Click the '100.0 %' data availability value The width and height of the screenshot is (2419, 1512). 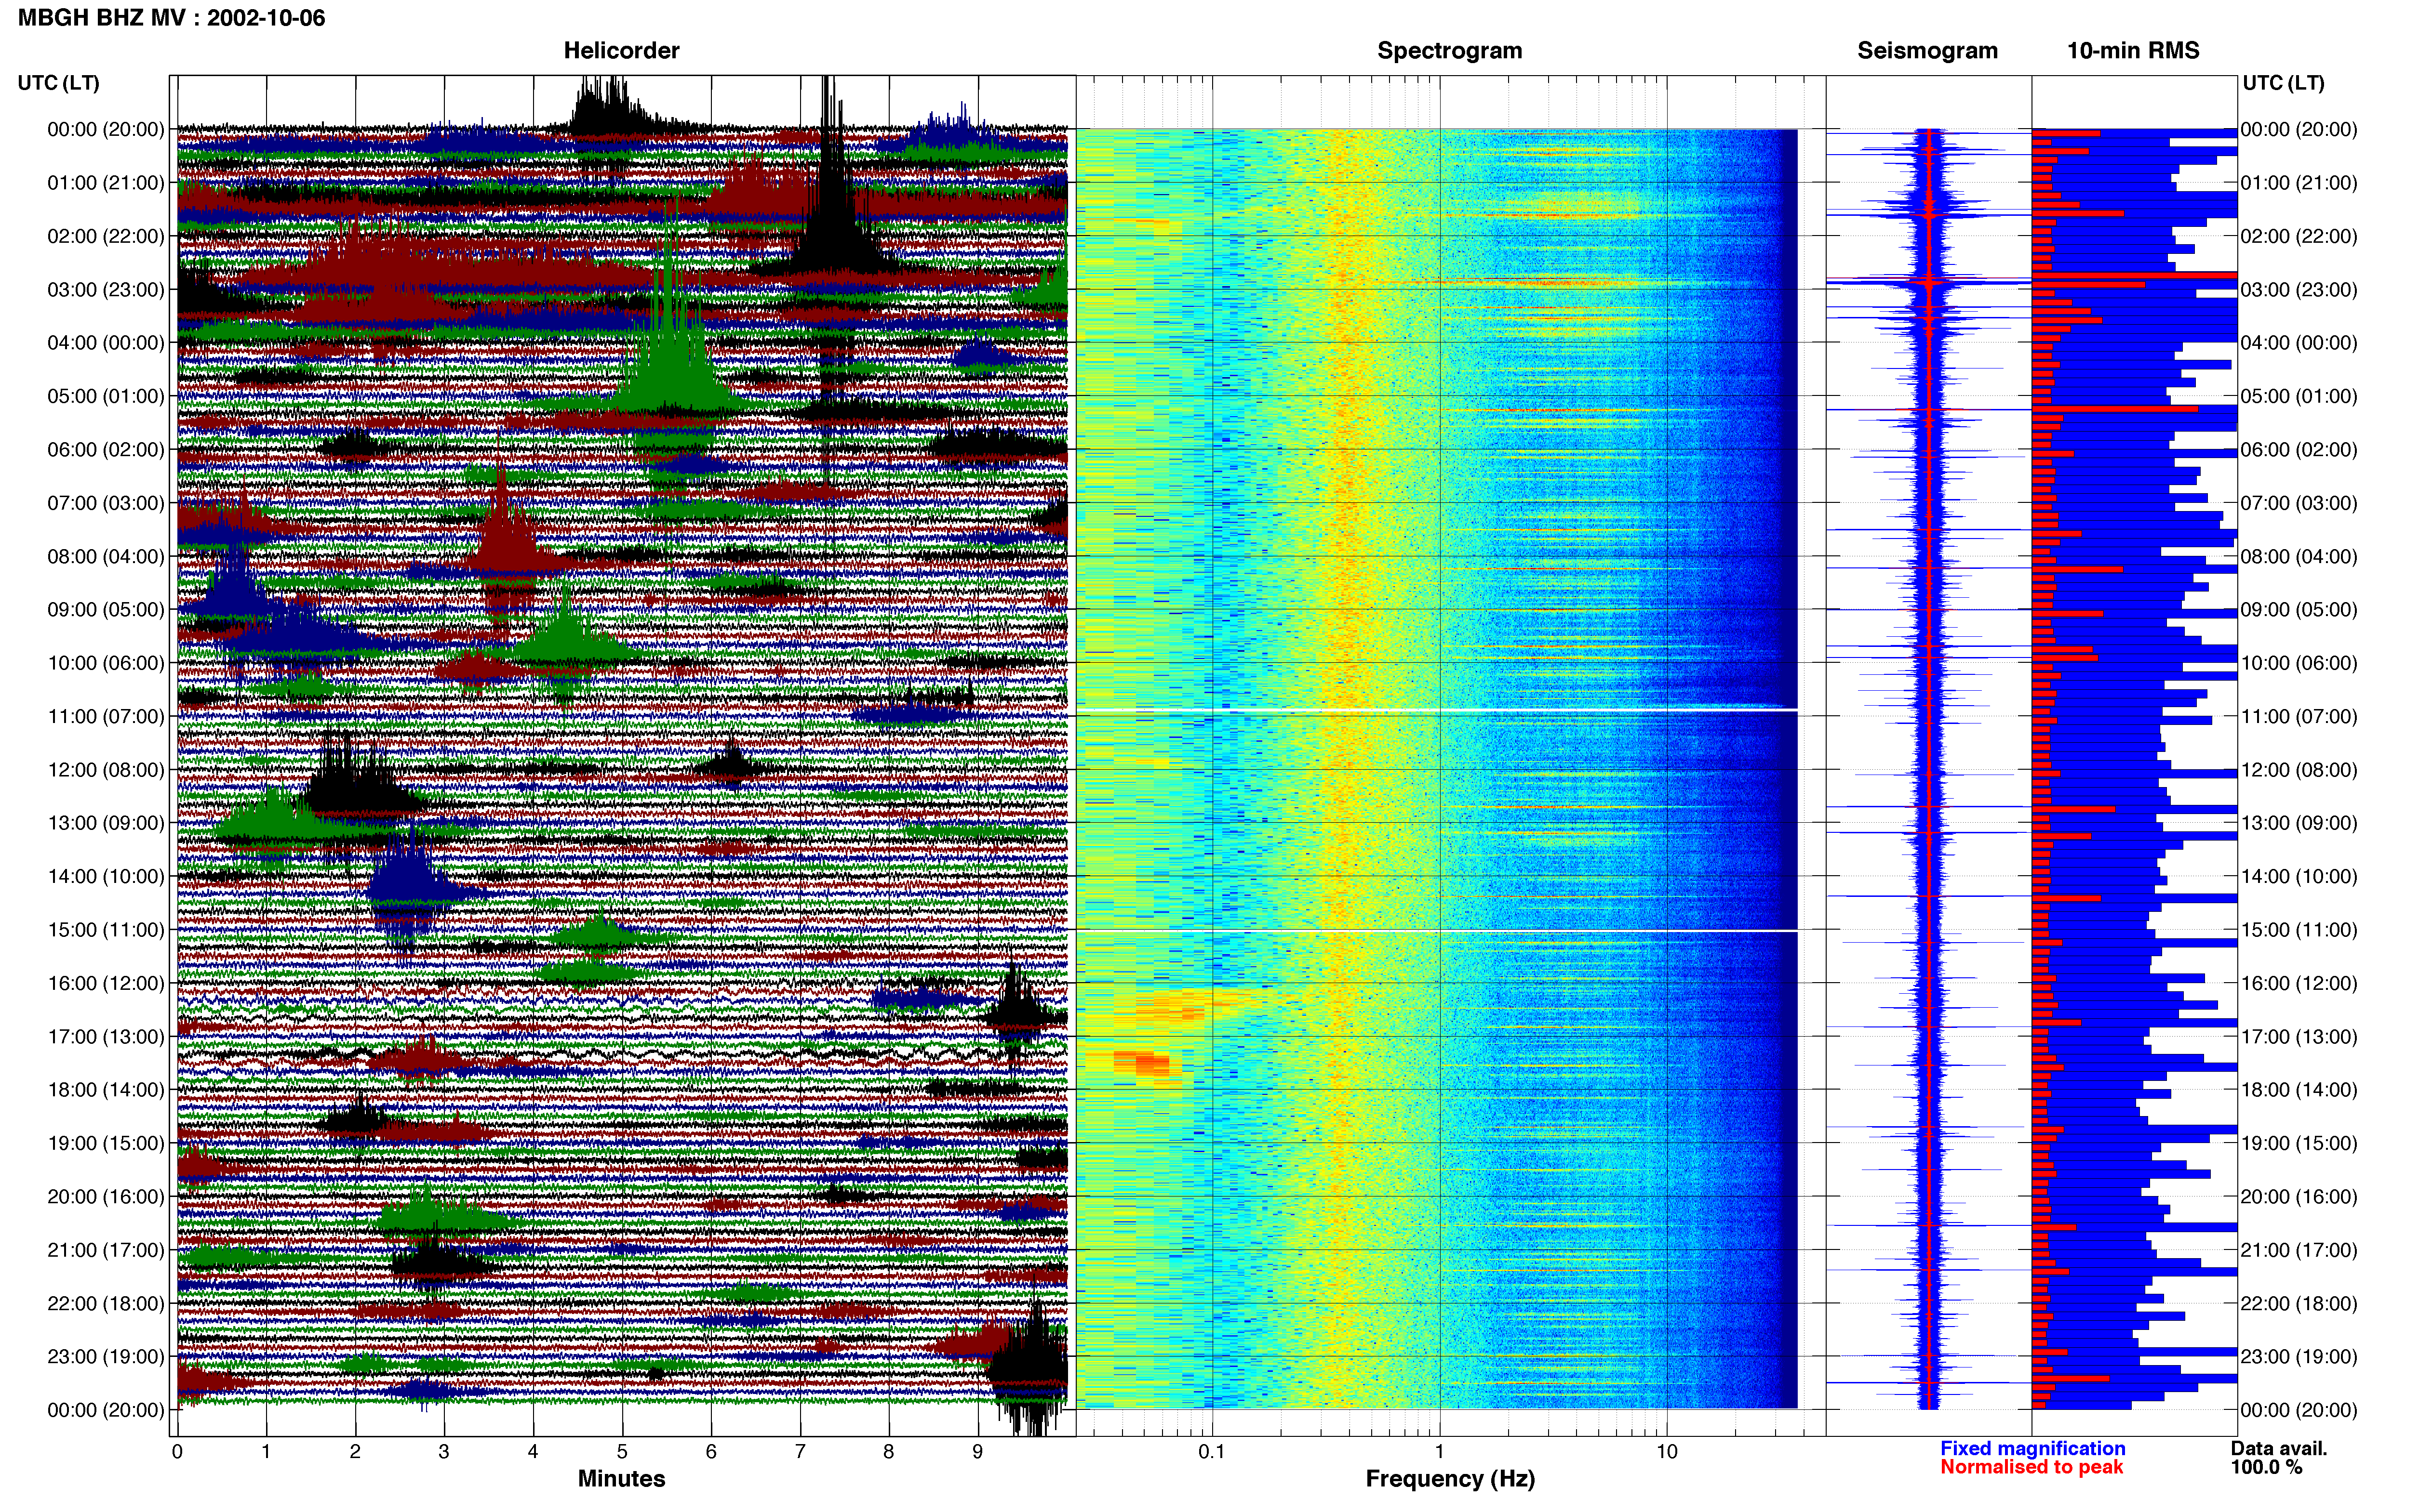(2266, 1467)
